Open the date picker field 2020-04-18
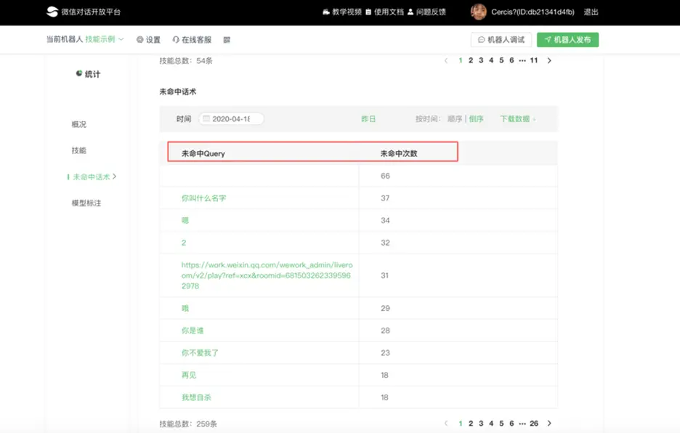The width and height of the screenshot is (680, 433). [x=231, y=118]
